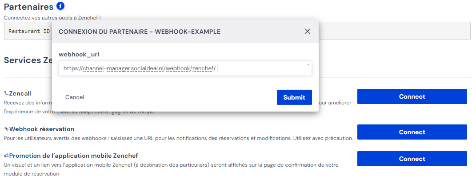This screenshot has width=472, height=180.
Task: Click the required asterisk in webhook field
Action: pos(308,65)
